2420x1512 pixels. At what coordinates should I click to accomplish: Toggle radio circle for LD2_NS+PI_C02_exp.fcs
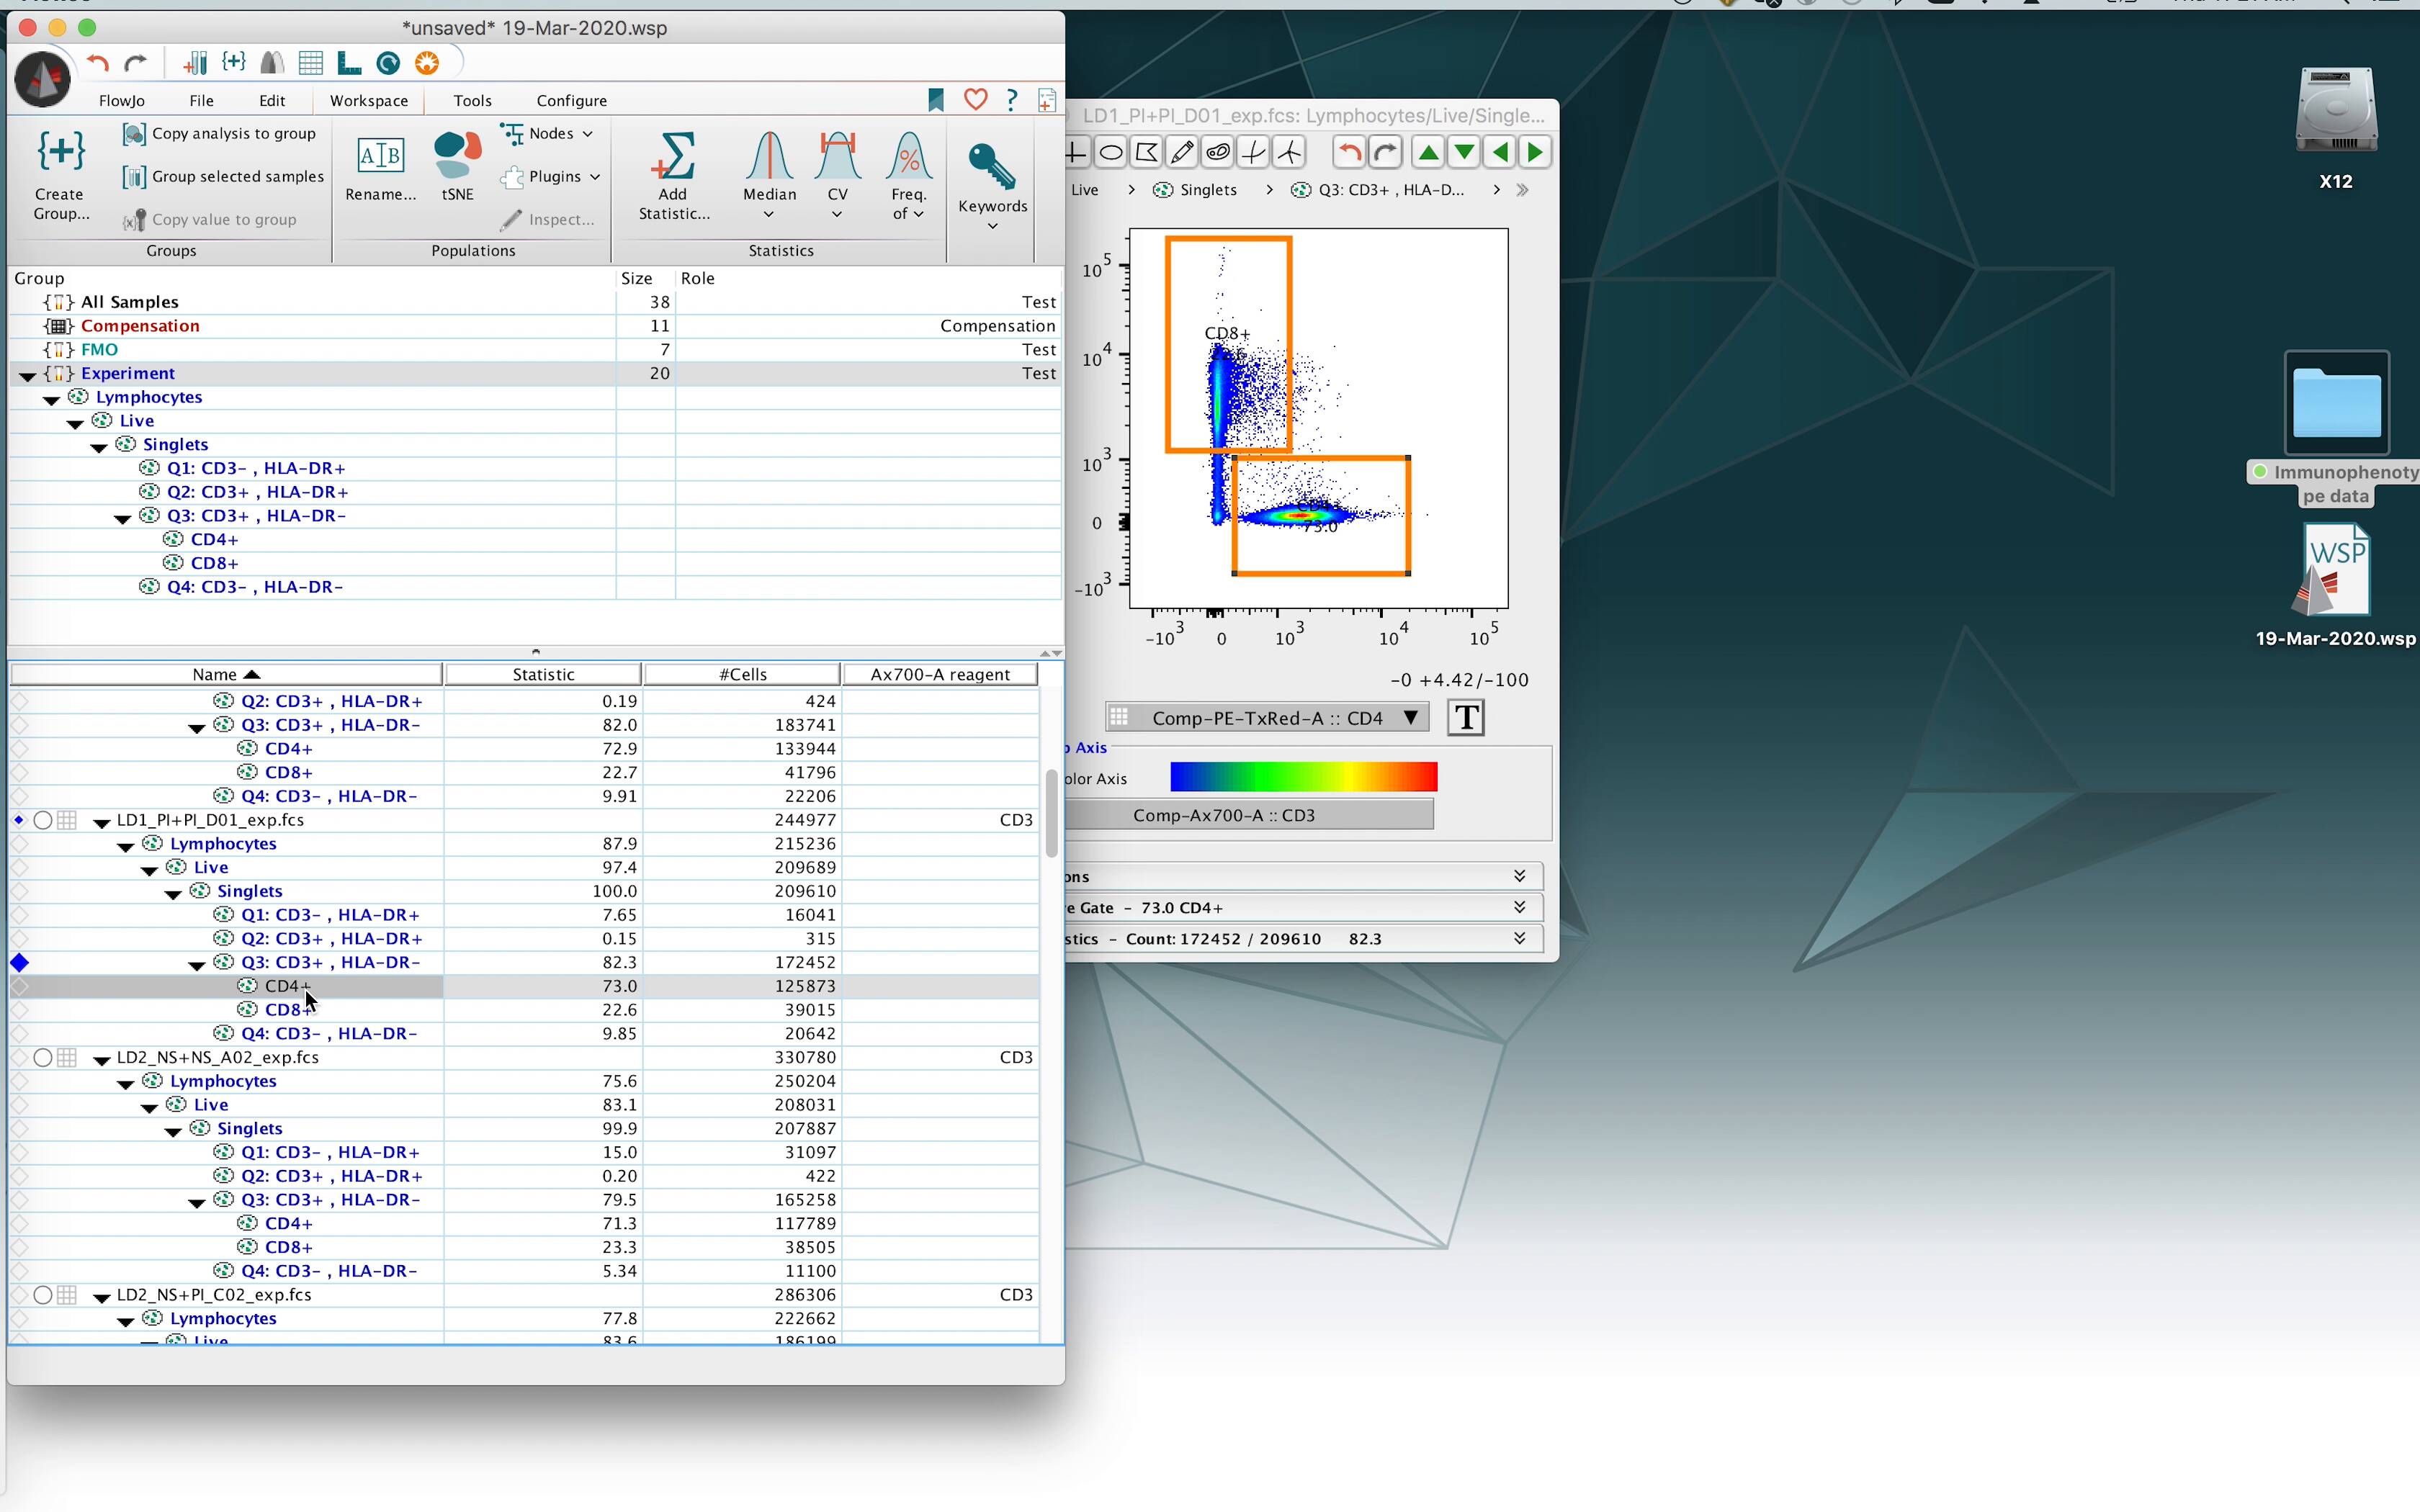point(43,1295)
